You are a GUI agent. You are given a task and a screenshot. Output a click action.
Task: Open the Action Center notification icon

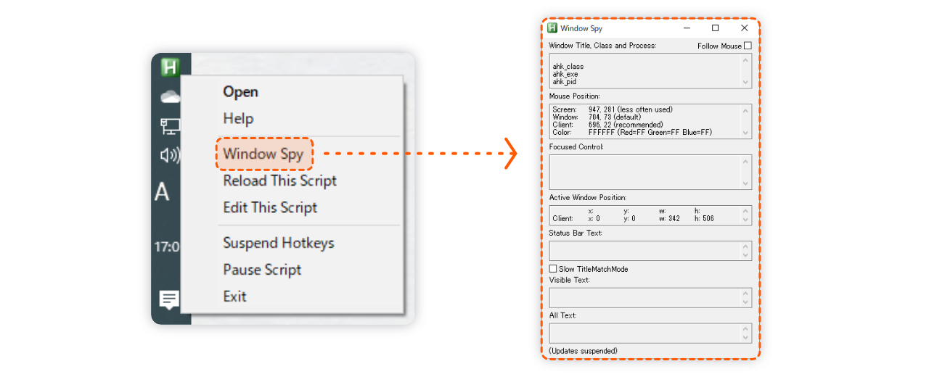[169, 299]
